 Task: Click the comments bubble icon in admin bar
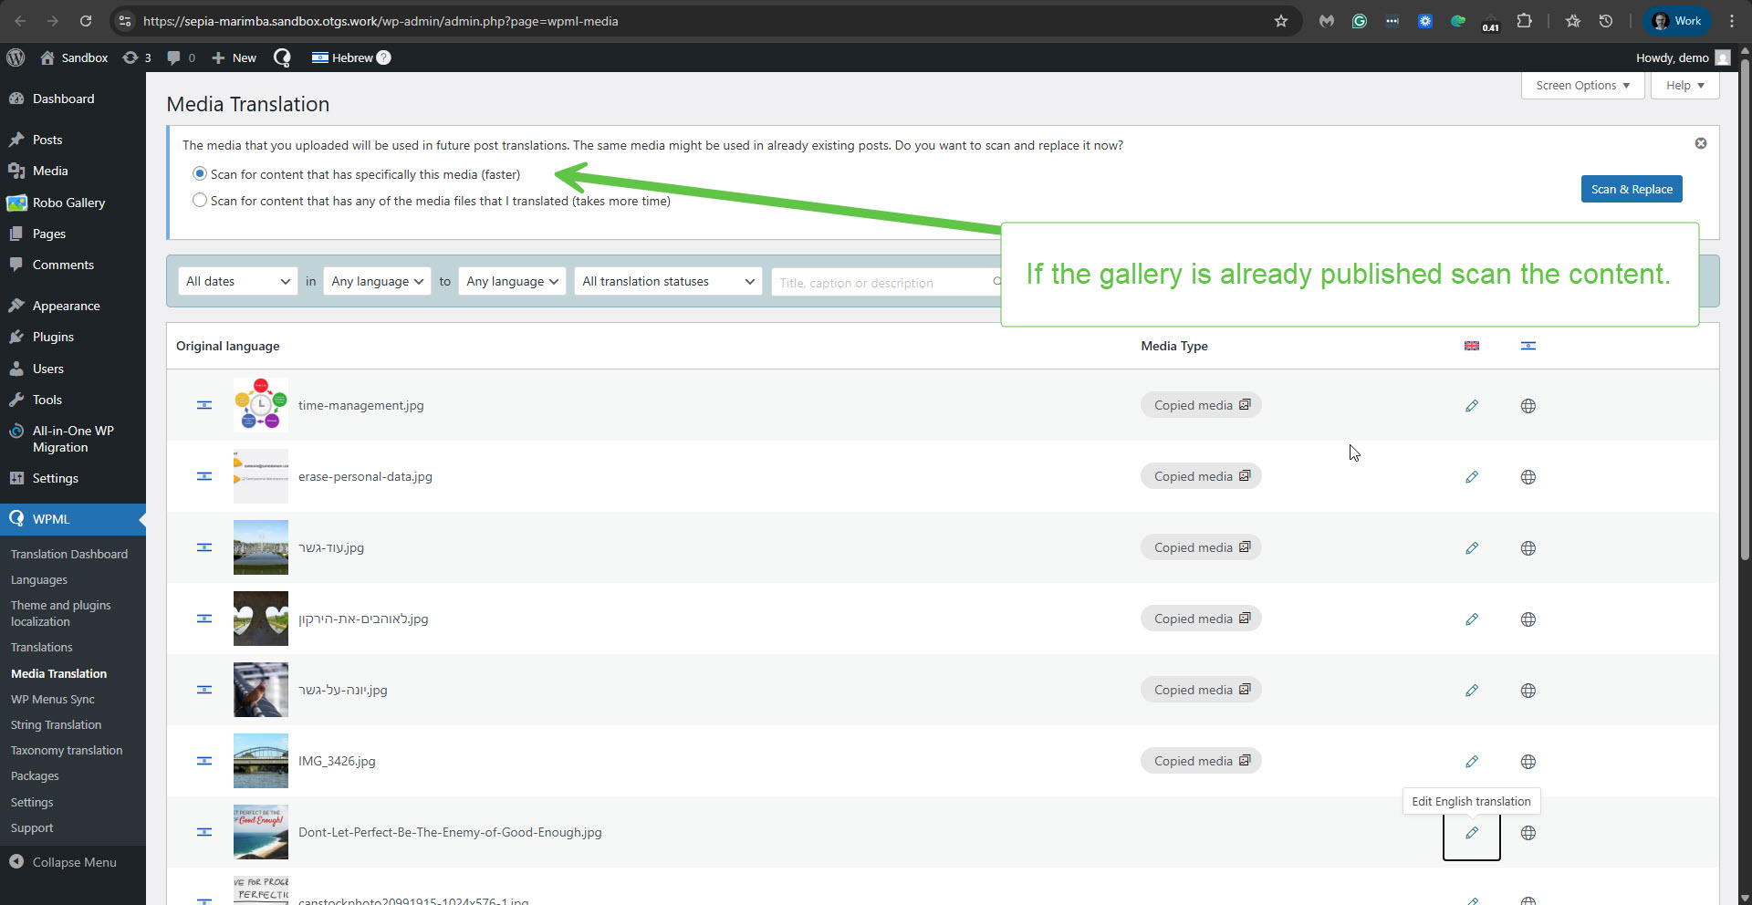point(173,57)
